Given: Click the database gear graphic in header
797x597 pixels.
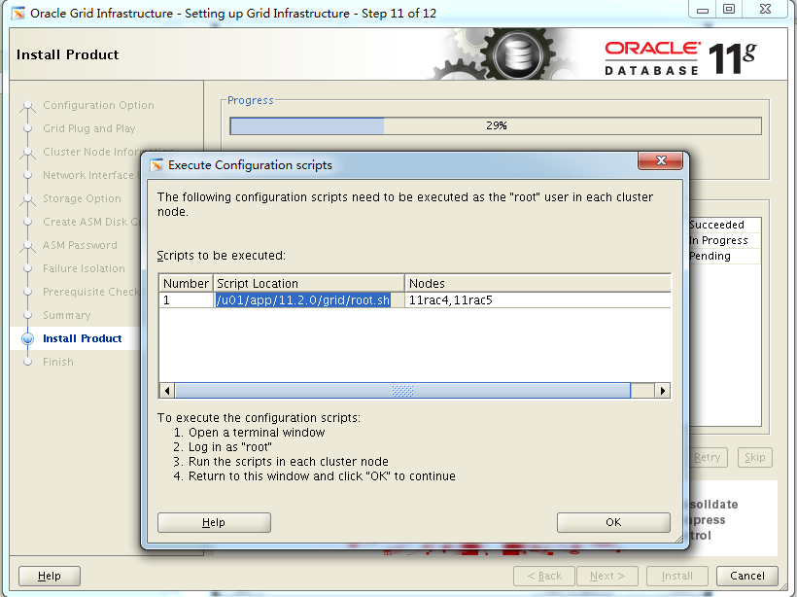Looking at the screenshot, I should pos(516,53).
